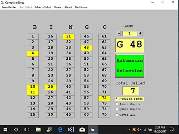
Task: Show hidden system tray icons
Action: 129,130
